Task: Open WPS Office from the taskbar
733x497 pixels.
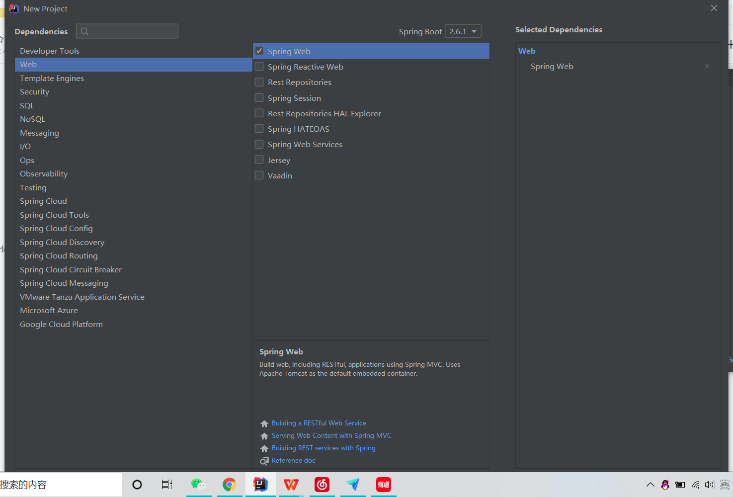Action: tap(291, 485)
